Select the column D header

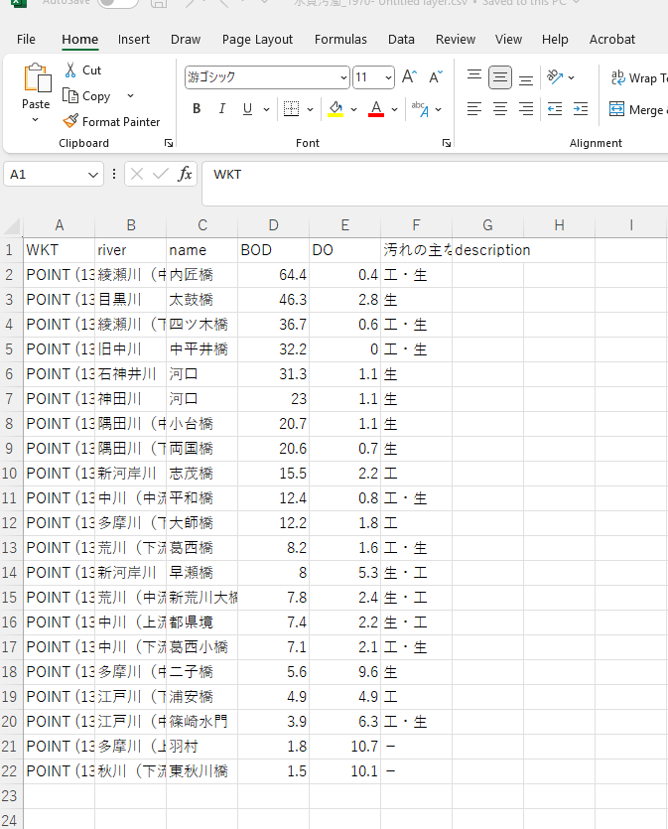click(x=273, y=225)
